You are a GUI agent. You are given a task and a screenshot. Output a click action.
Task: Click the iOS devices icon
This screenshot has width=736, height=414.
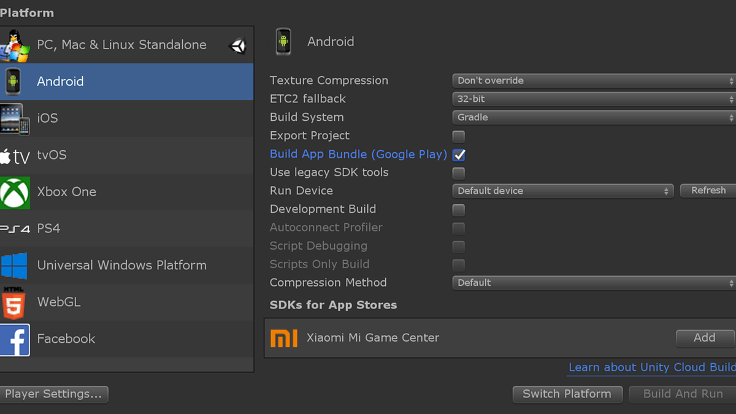tap(15, 118)
